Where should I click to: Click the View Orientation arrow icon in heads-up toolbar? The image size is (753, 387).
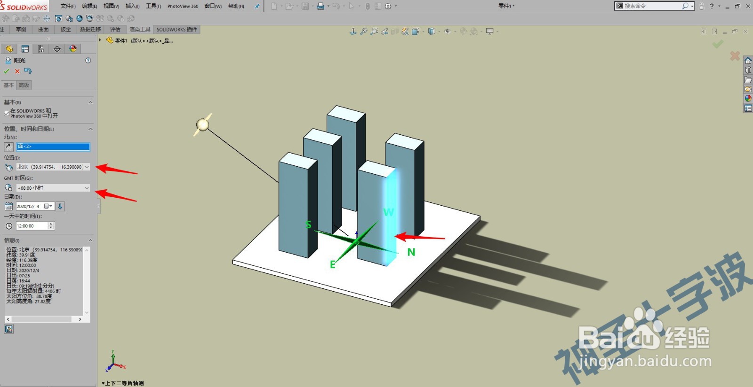(353, 31)
